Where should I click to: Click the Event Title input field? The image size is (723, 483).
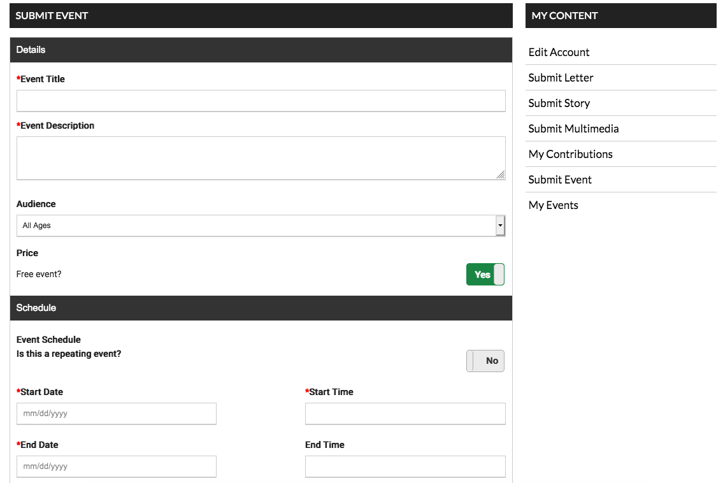coord(261,101)
